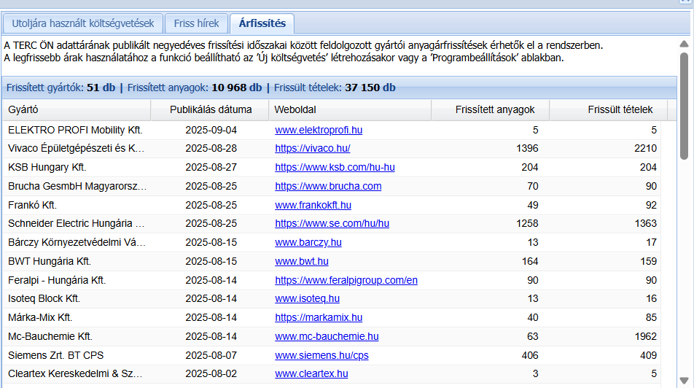Click date 2025-09-04 cell
The height and width of the screenshot is (388, 694).
211,131
